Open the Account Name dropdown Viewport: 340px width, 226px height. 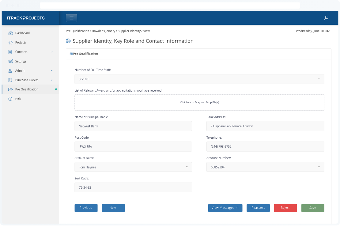tap(133, 167)
